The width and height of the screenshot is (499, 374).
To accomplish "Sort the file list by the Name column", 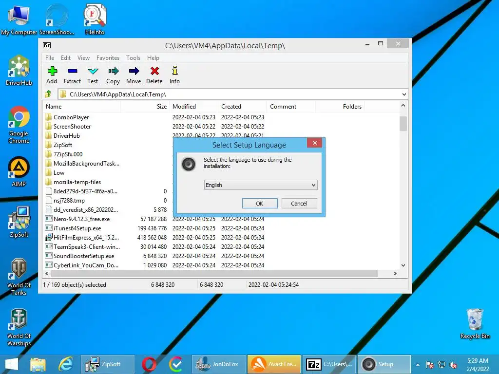I will (81, 107).
